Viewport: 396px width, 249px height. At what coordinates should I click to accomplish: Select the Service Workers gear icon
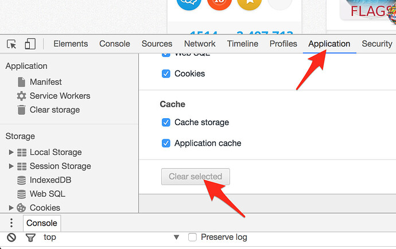(x=21, y=96)
